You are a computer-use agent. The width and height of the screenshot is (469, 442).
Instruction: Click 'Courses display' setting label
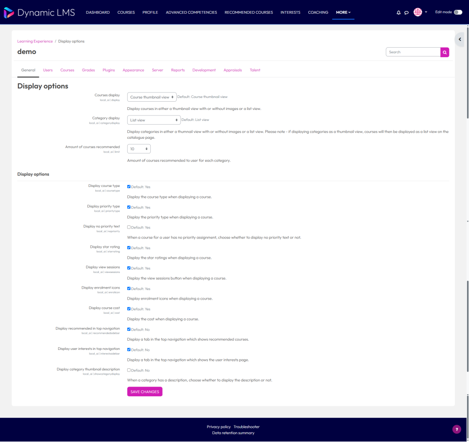pyautogui.click(x=107, y=95)
